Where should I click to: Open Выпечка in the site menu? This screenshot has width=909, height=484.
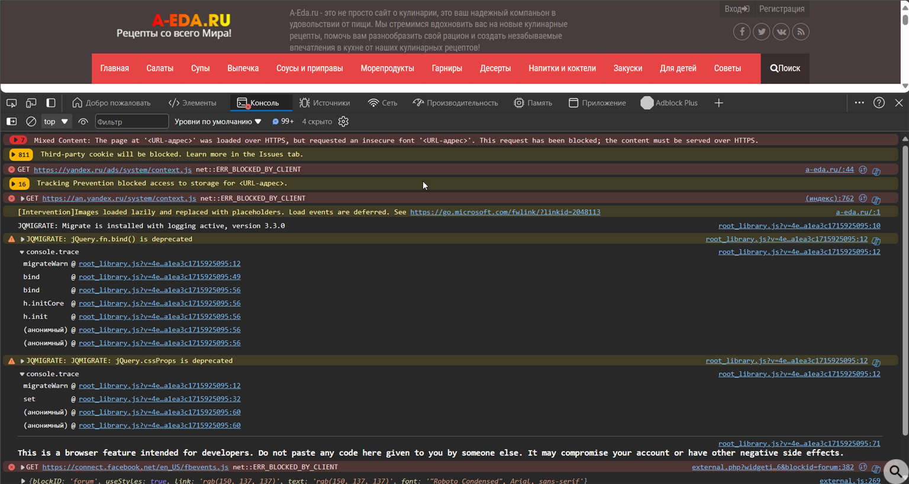point(243,69)
